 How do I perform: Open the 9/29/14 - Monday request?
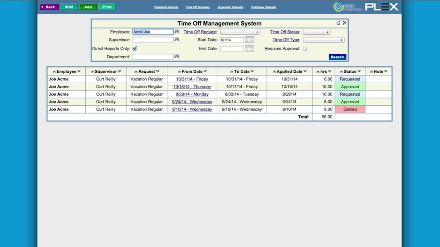click(x=192, y=94)
